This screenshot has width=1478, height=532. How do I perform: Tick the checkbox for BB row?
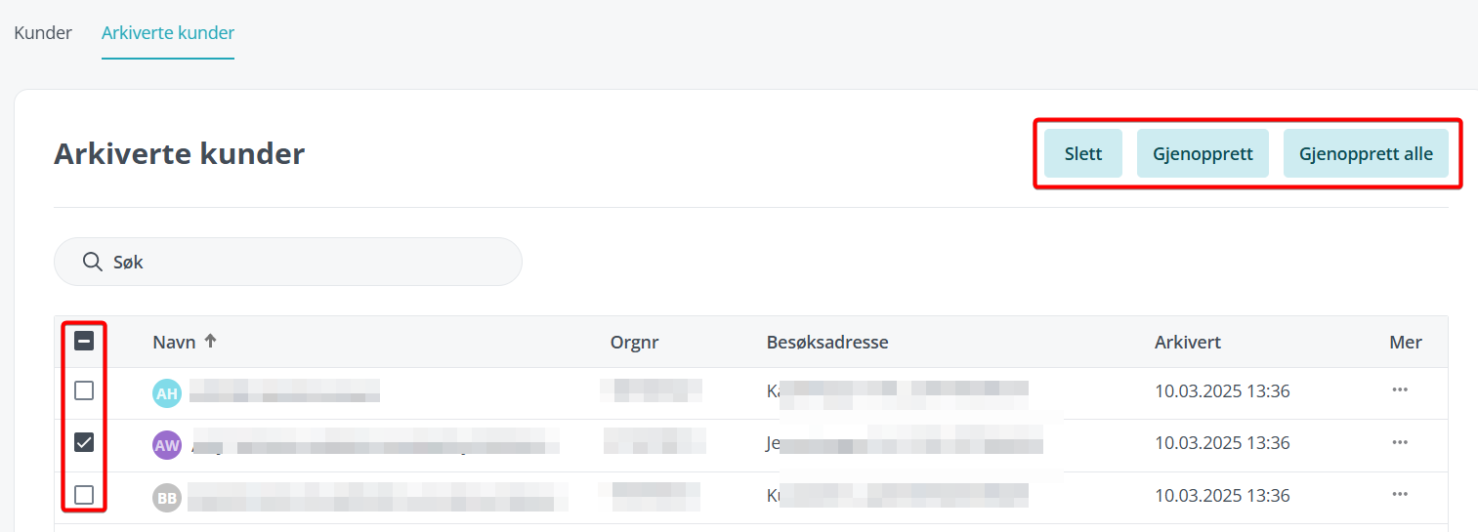click(84, 495)
